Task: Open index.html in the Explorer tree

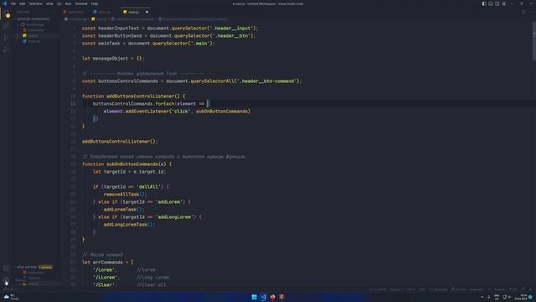Action: [35, 30]
